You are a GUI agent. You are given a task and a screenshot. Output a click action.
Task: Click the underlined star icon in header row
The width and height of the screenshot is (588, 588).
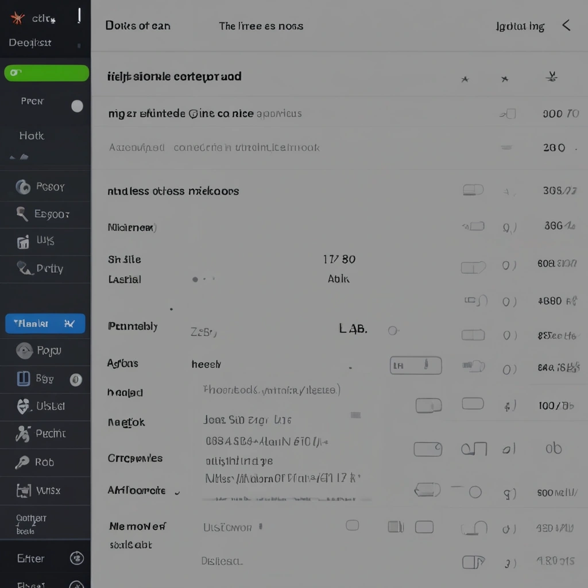[551, 78]
